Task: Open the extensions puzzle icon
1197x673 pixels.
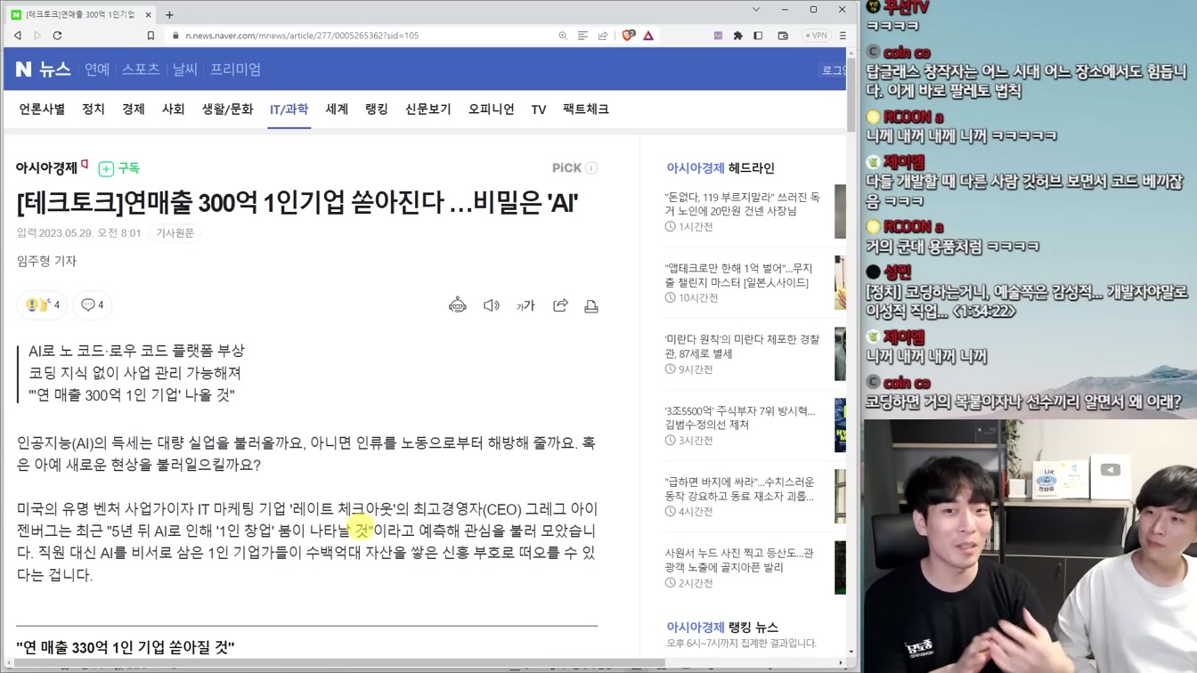Action: point(737,36)
